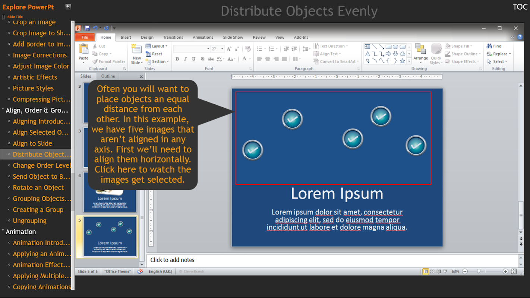
Task: Switch to the Outline pane tab
Action: (x=108, y=76)
